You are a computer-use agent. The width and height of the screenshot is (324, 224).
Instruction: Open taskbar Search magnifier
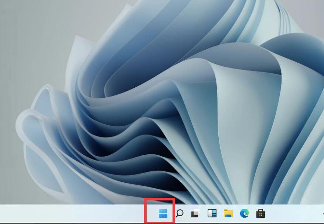[179, 213]
